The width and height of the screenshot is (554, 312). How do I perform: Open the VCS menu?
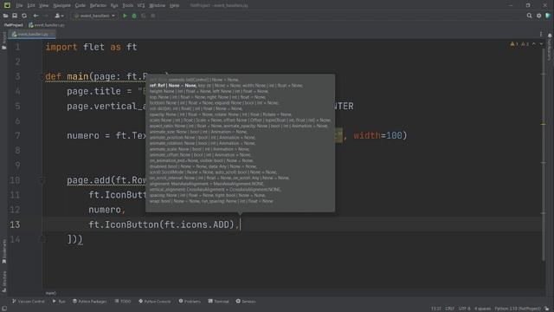[140, 5]
